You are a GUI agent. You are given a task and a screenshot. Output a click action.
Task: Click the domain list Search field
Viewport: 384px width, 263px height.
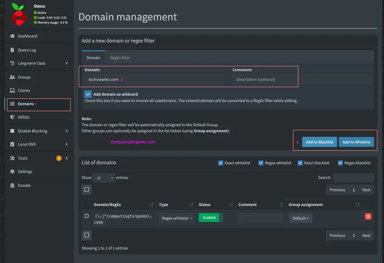click(353, 178)
